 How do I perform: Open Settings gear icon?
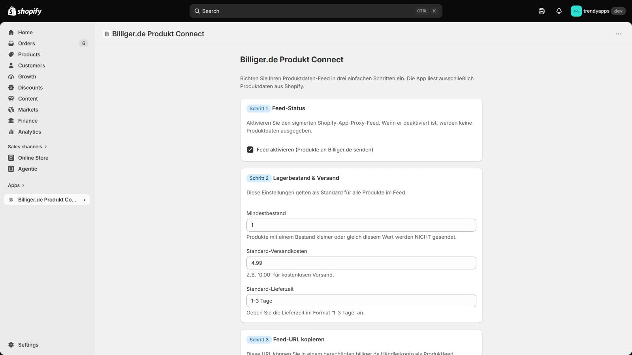tap(11, 345)
